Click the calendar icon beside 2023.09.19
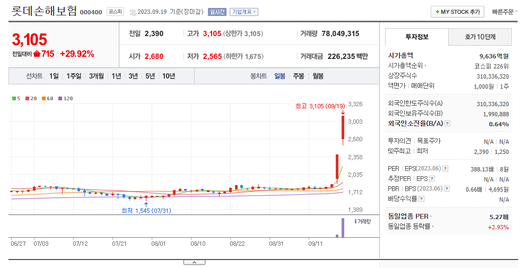Screen dimensions: 523x268 click(133, 12)
